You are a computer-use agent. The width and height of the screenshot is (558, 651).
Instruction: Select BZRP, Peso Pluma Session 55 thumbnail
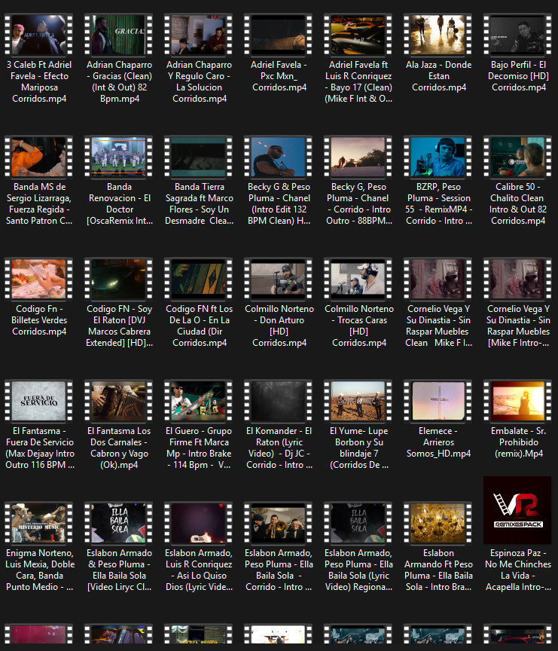438,157
